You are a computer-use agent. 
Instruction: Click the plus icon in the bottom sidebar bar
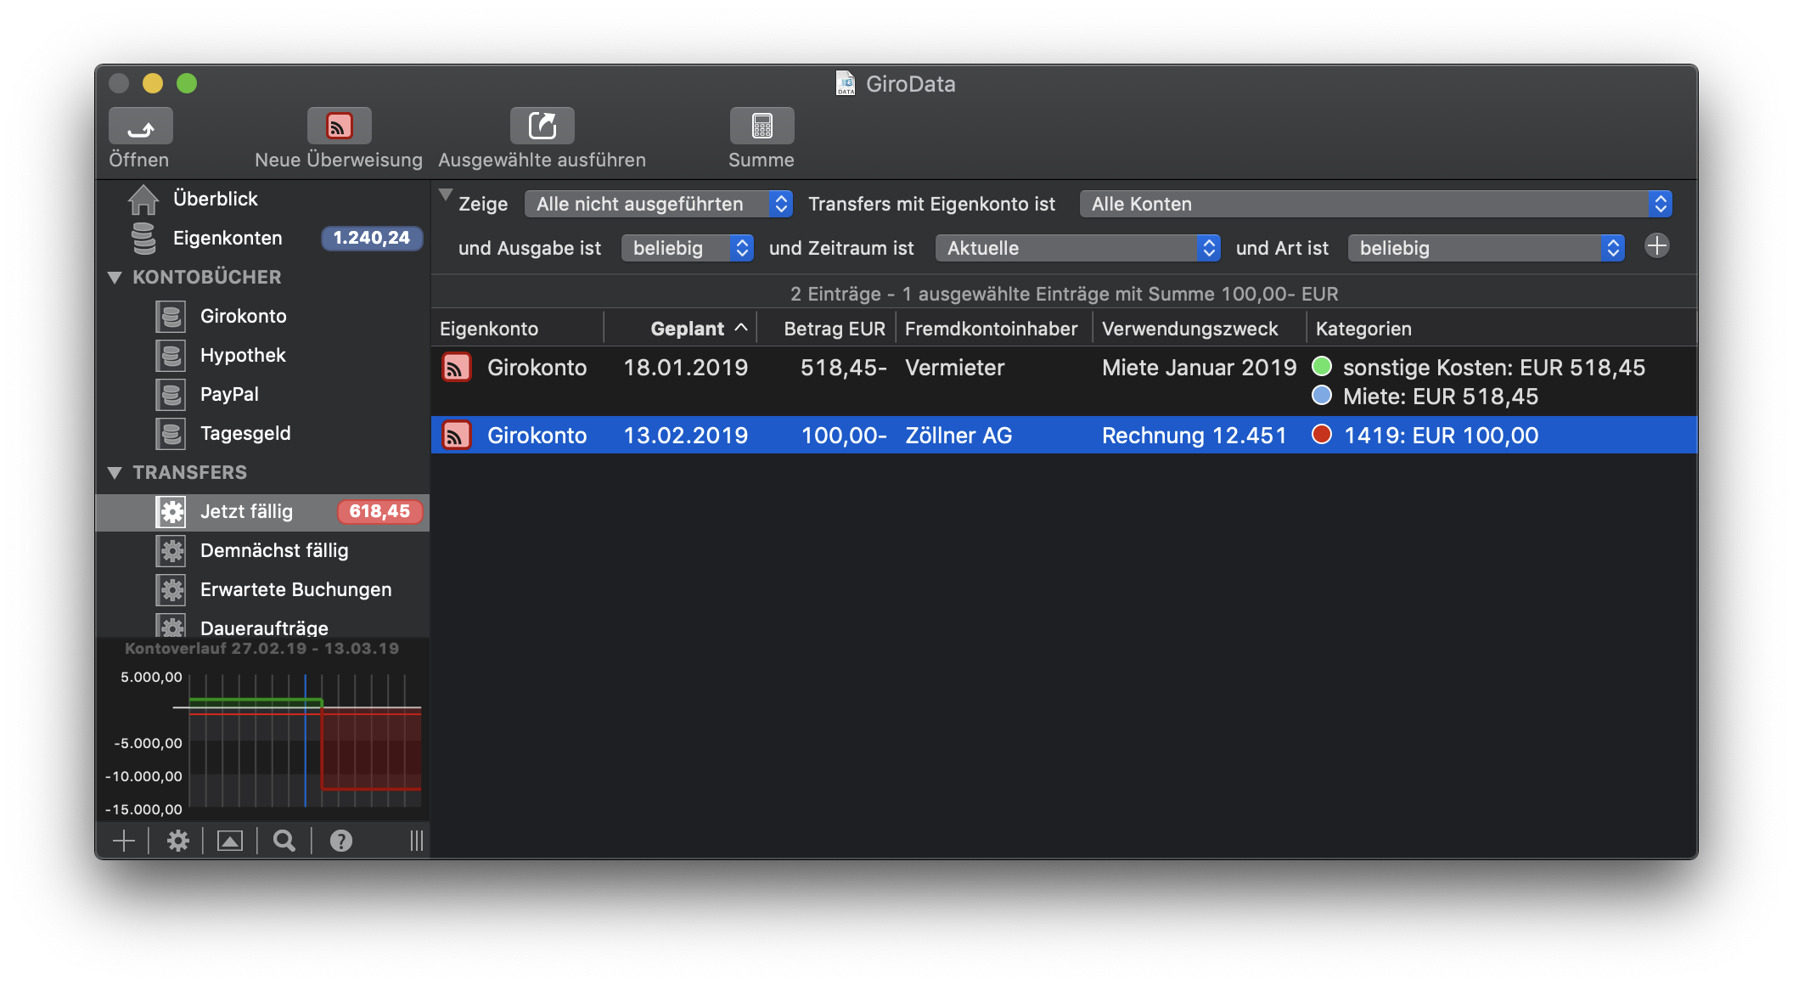coord(124,841)
